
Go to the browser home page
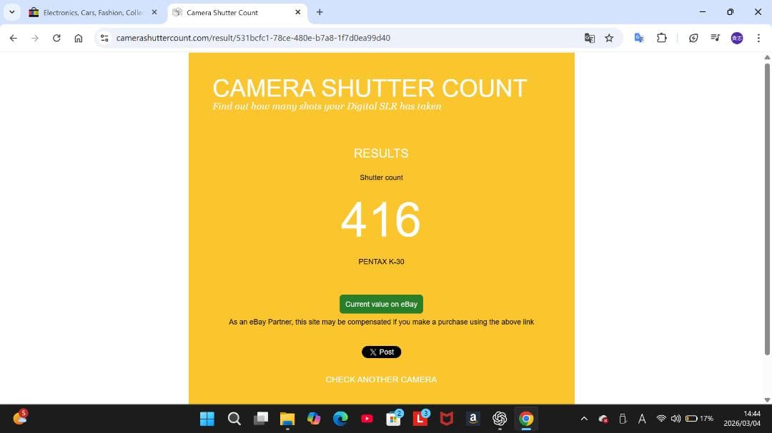click(79, 38)
